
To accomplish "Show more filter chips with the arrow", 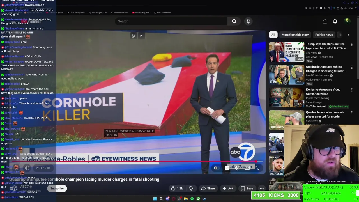I will pyautogui.click(x=348, y=35).
